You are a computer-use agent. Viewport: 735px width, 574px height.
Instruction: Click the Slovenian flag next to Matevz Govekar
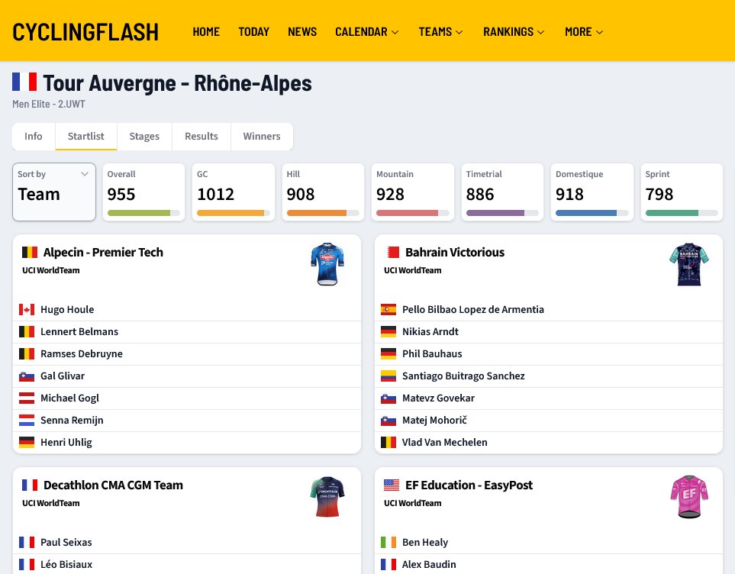click(388, 398)
